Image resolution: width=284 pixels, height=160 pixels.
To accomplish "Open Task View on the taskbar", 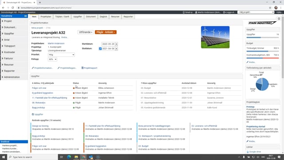I will point(61,157).
